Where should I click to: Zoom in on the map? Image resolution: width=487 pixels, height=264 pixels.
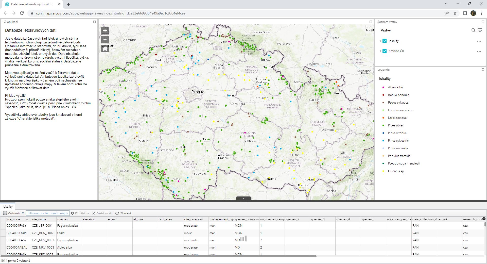coord(105,31)
